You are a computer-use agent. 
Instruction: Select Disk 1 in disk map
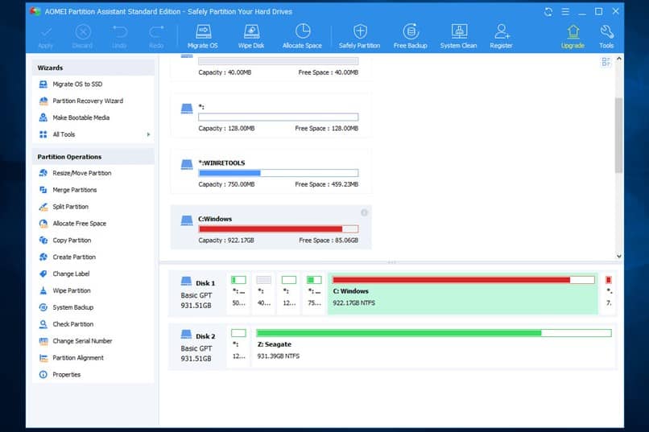(197, 294)
